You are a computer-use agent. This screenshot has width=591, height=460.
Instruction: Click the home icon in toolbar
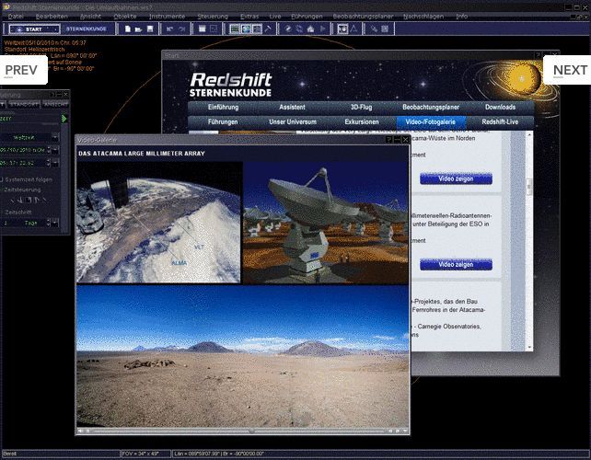point(310,29)
